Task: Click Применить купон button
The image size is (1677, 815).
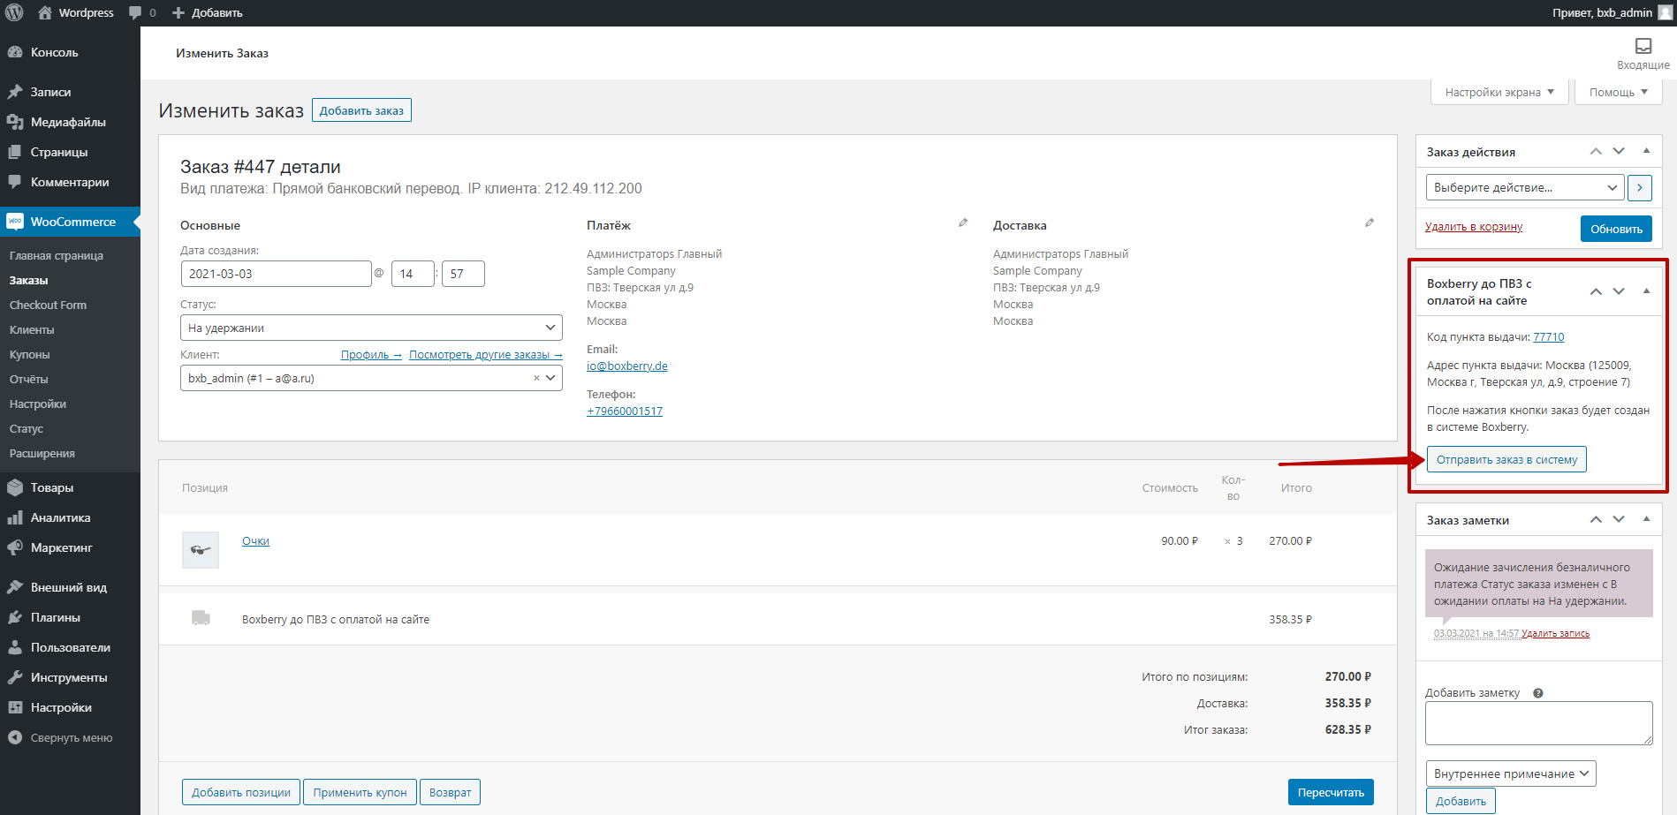Action: (360, 792)
